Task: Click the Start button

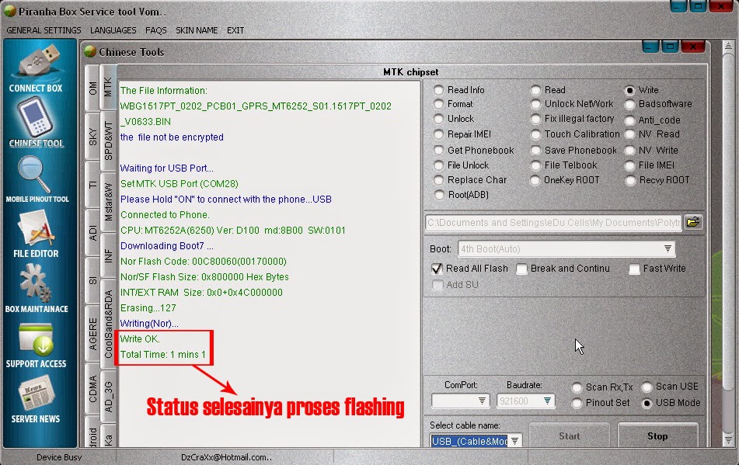Action: coord(570,436)
